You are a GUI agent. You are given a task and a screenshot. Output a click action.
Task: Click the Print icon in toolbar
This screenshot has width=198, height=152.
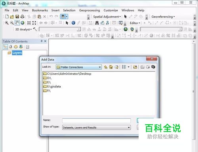pyautogui.click(x=23, y=17)
